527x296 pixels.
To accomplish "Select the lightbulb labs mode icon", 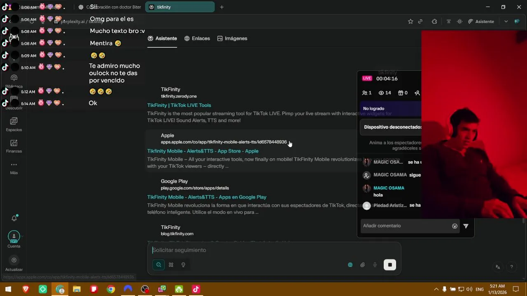I will click(183, 265).
